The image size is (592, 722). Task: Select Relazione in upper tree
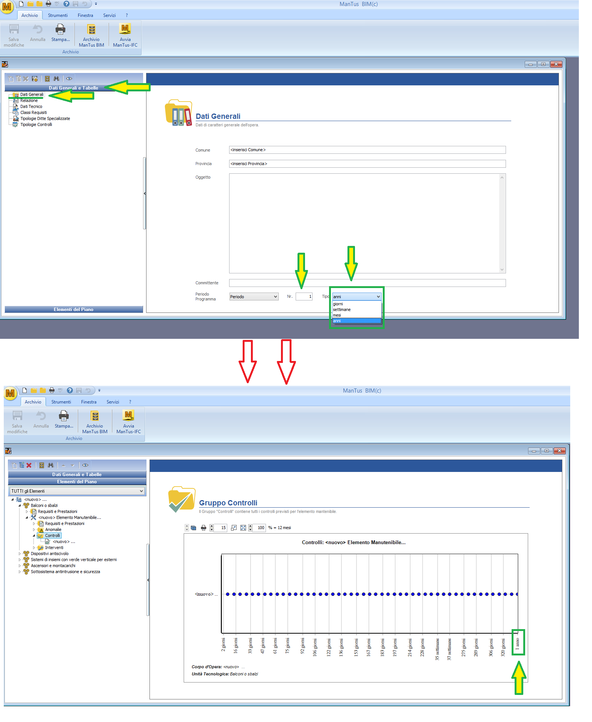[x=29, y=101]
